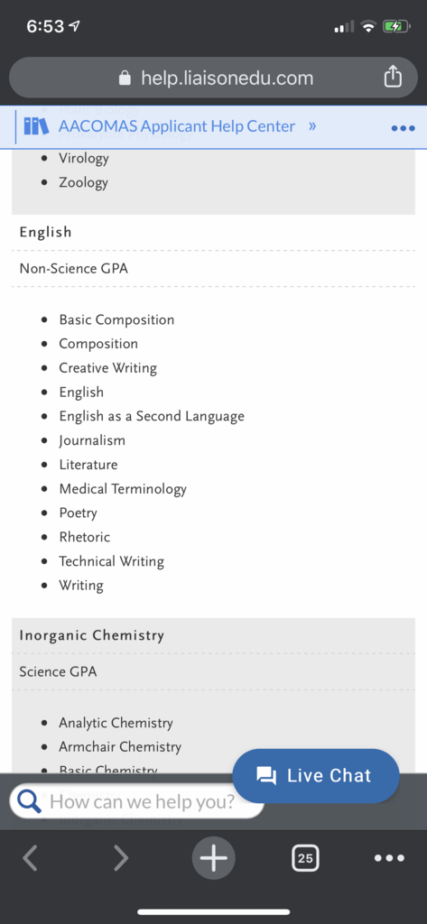Open the help center books icon
Viewport: 427px width, 924px height.
pyautogui.click(x=37, y=126)
